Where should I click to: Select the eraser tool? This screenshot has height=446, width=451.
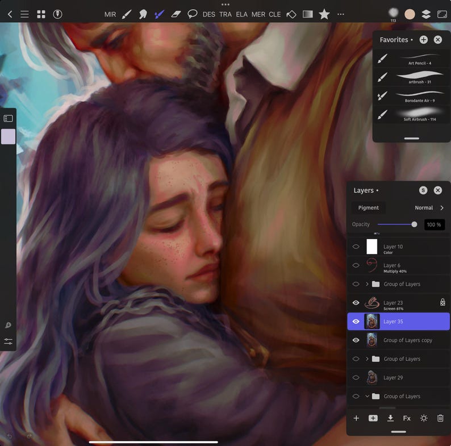coord(176,14)
